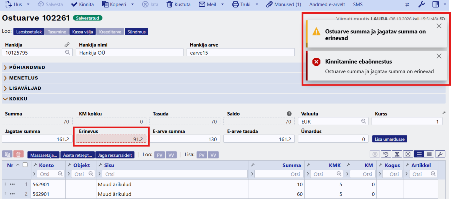The image size is (451, 199).
Task: Open table settings with the table toolbar wrench
Action: pos(440,155)
